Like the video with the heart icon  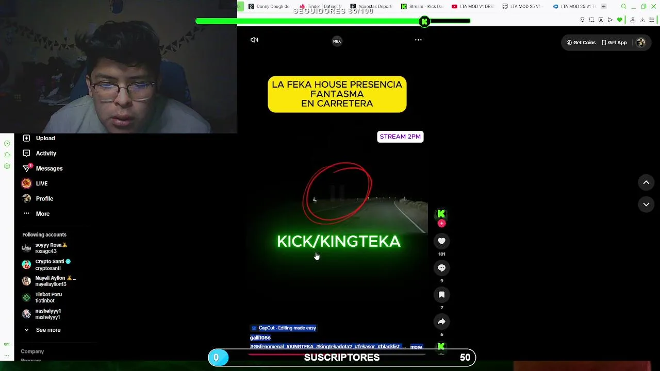[x=441, y=241]
